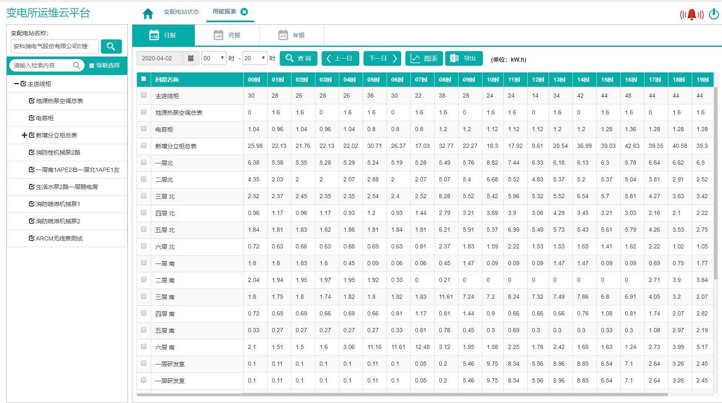Check the 主进线柜 table row checkbox
Screen dimensions: 722x403
(144, 96)
